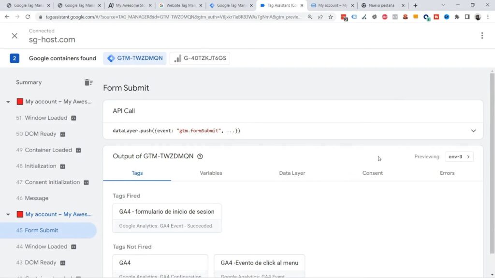
Task: Switch to the Variables tab
Action: coord(211,173)
